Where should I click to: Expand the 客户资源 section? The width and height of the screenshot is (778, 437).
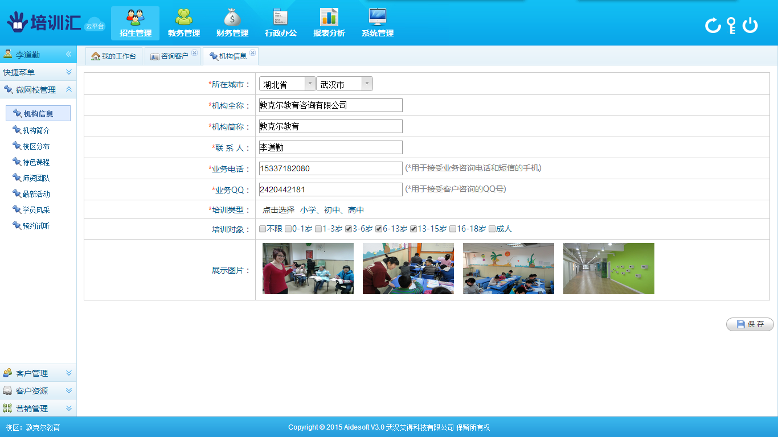[38, 391]
